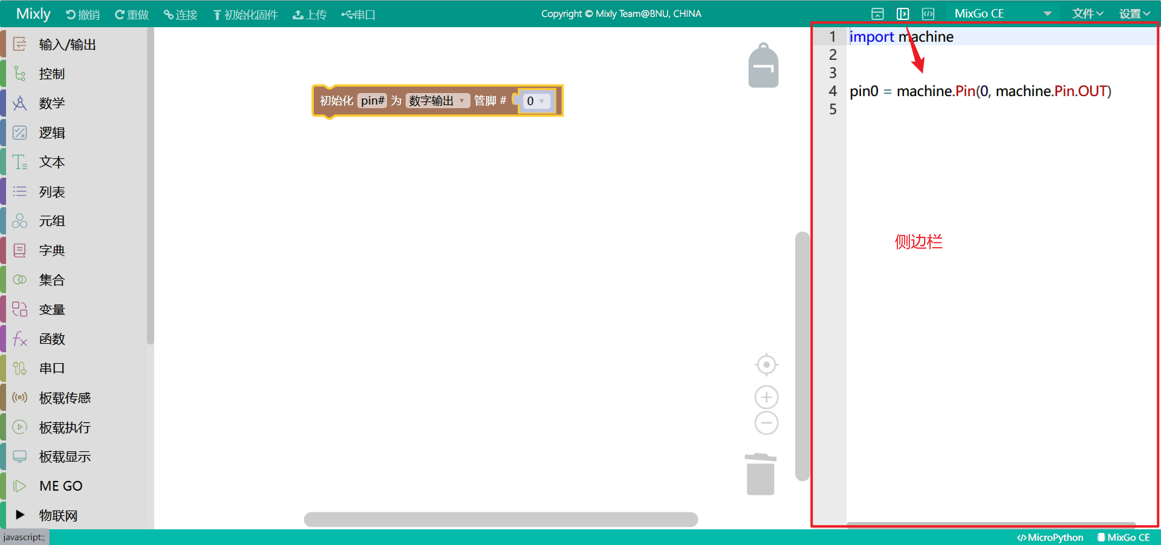Open the pin number 0 dropdown
The height and width of the screenshot is (545, 1161).
[x=536, y=102]
